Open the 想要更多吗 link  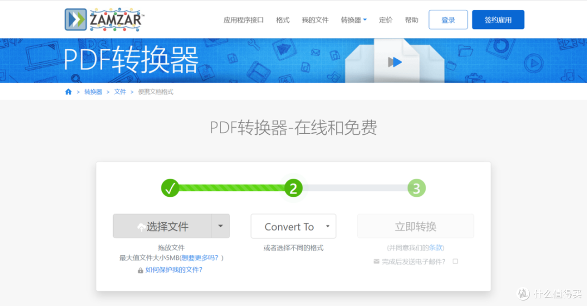point(201,258)
